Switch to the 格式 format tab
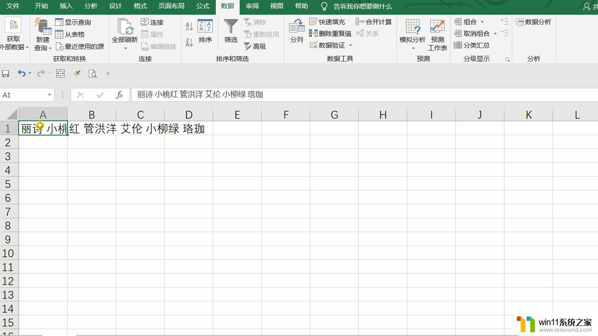The width and height of the screenshot is (598, 336). tap(140, 6)
